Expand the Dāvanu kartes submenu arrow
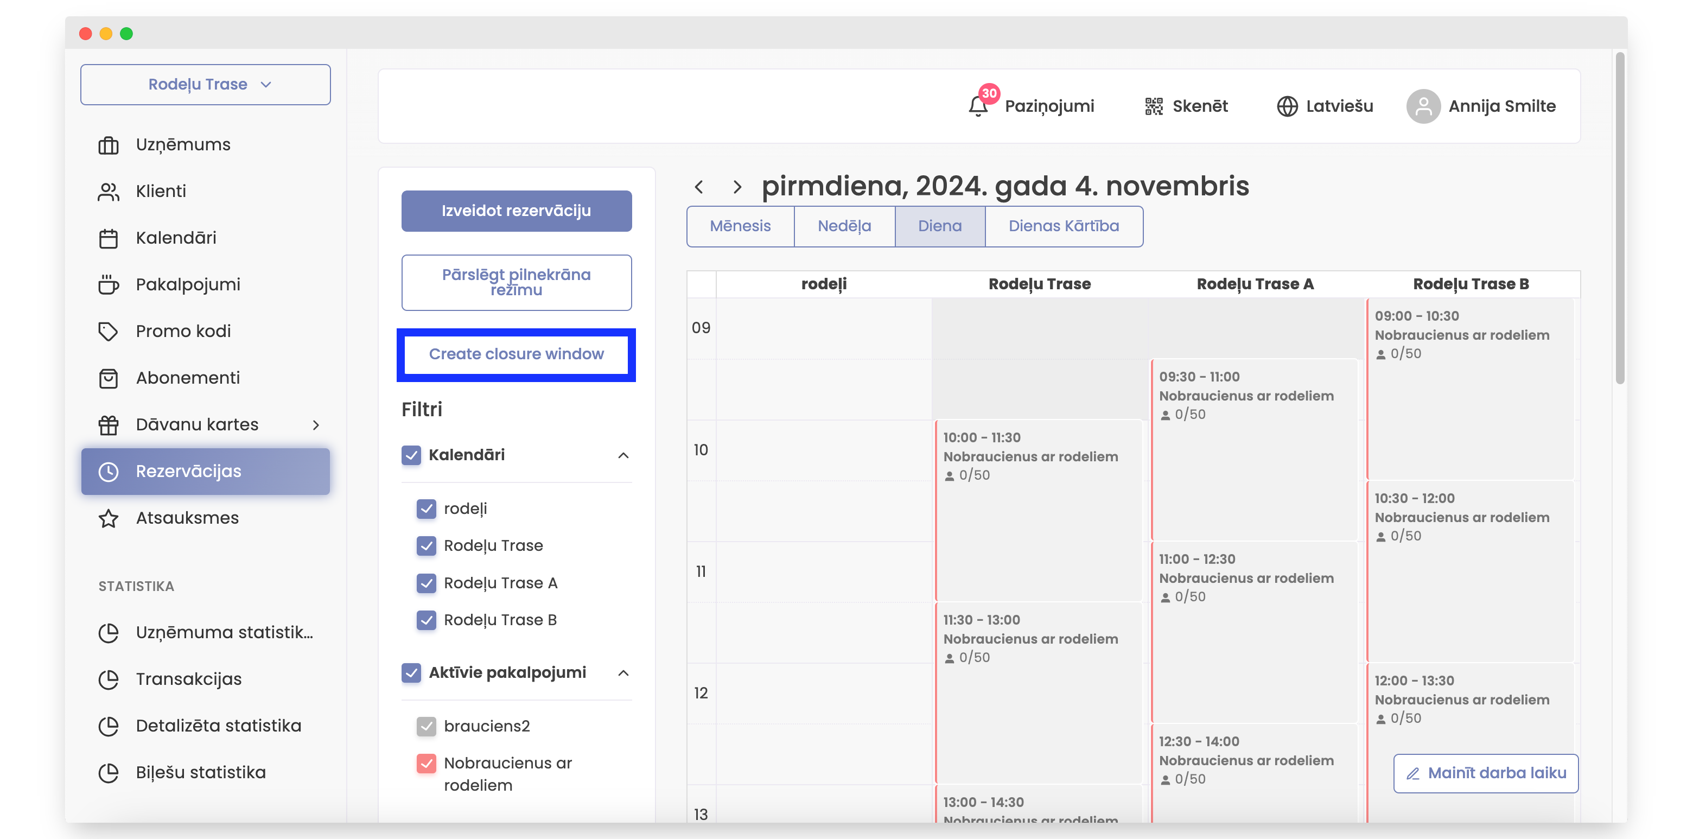Image resolution: width=1693 pixels, height=839 pixels. click(x=316, y=425)
